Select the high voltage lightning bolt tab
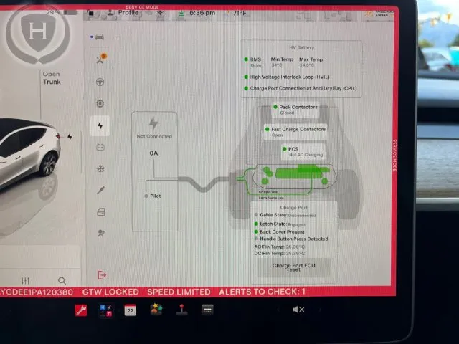Screen dimensions: 459x344 [x=100, y=126]
